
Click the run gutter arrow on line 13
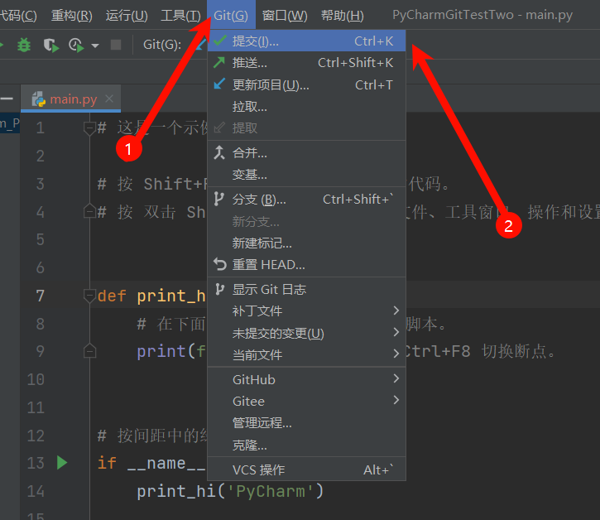(62, 463)
